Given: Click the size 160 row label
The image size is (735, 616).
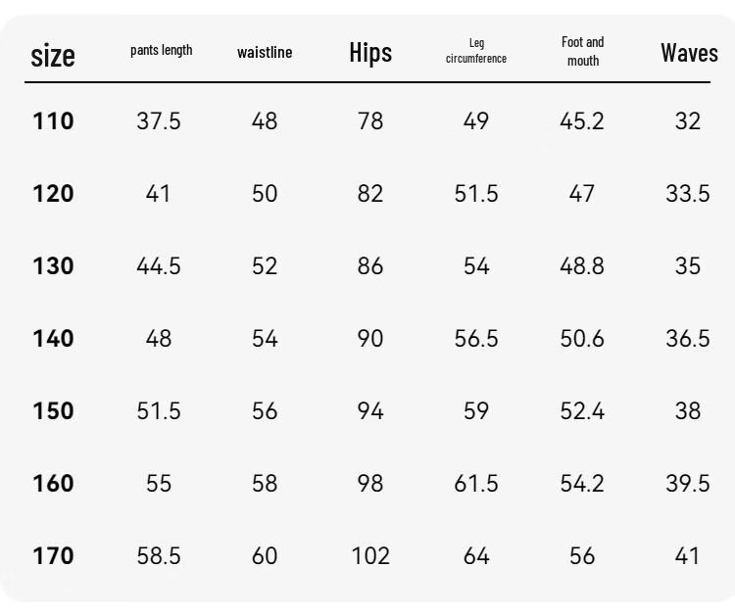Looking at the screenshot, I should click(x=53, y=484).
